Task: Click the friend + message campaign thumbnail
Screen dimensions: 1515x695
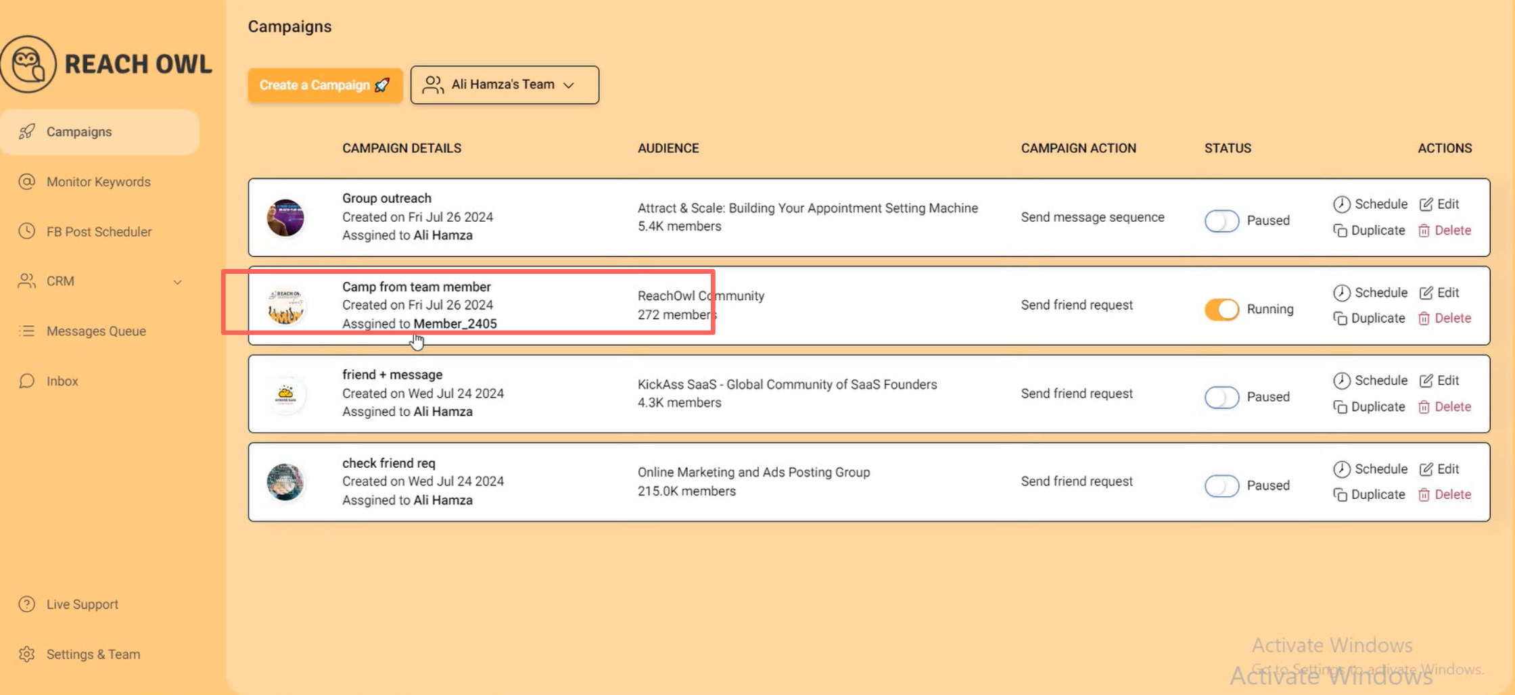Action: tap(285, 394)
